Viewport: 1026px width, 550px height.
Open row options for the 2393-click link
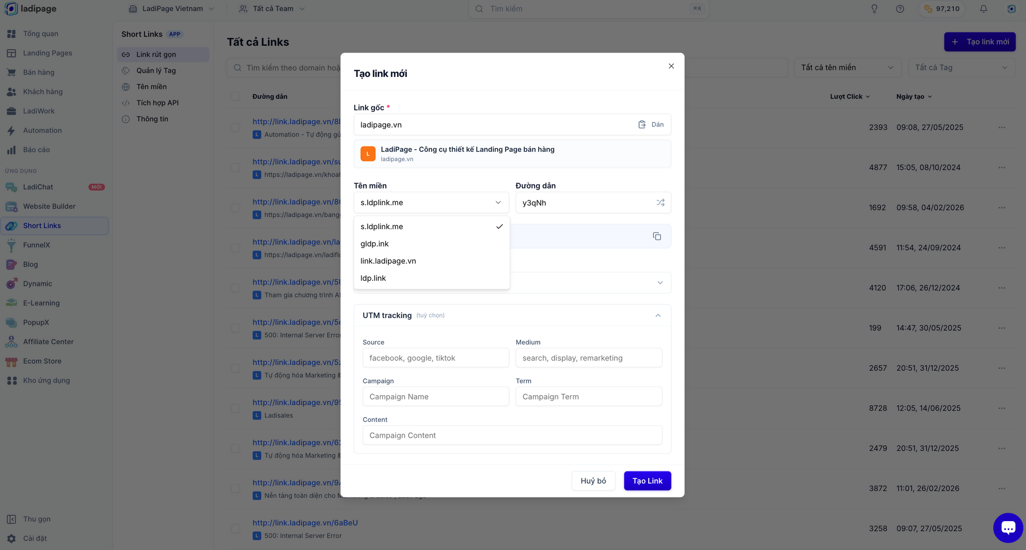(x=1001, y=127)
